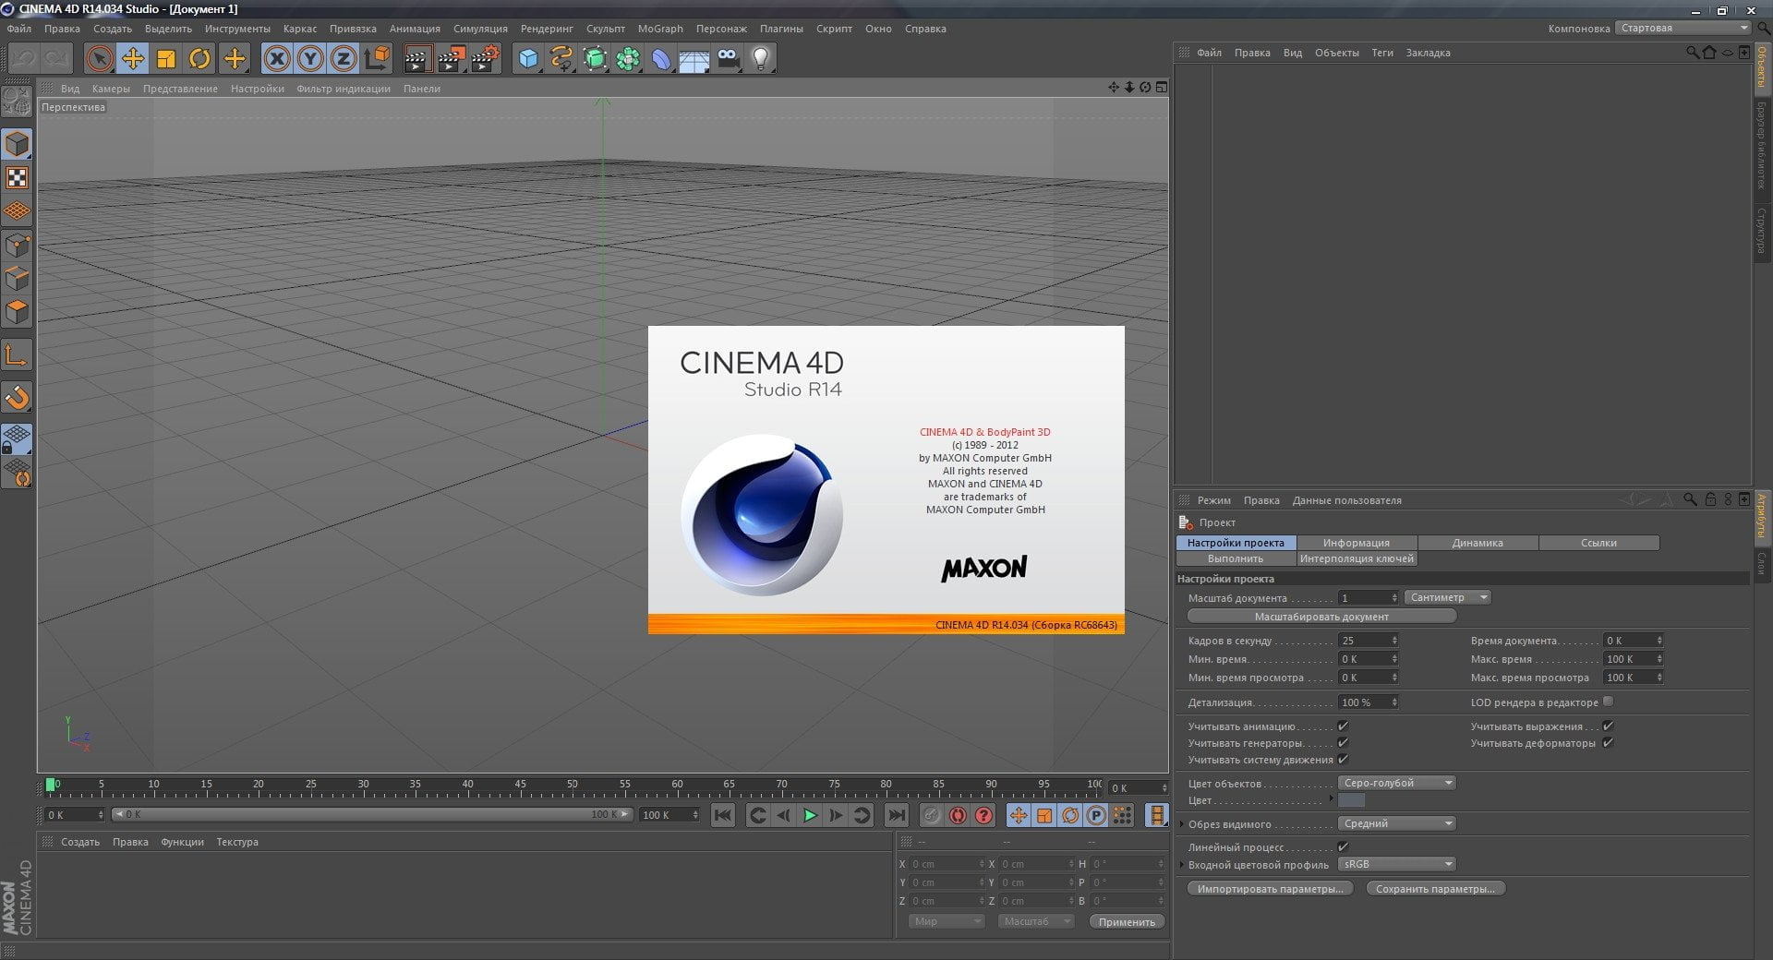
Task: Toggle position keyframing icon in timeline
Action: click(x=1018, y=815)
